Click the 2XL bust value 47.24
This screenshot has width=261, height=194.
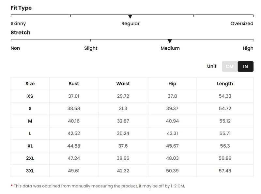pos(74,158)
